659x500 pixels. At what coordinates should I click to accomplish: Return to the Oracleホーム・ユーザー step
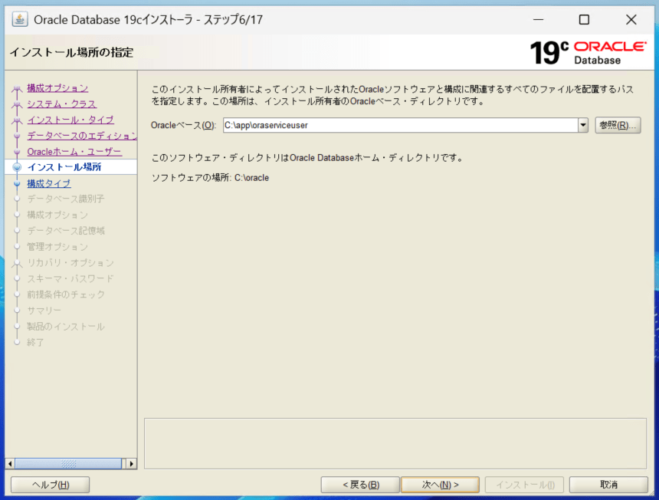(x=74, y=152)
